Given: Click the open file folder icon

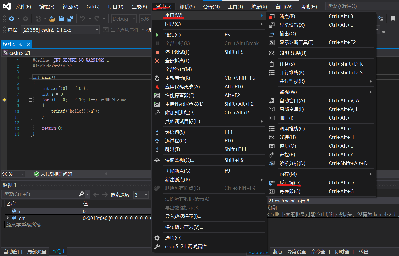Looking at the screenshot, I should (x=52, y=19).
